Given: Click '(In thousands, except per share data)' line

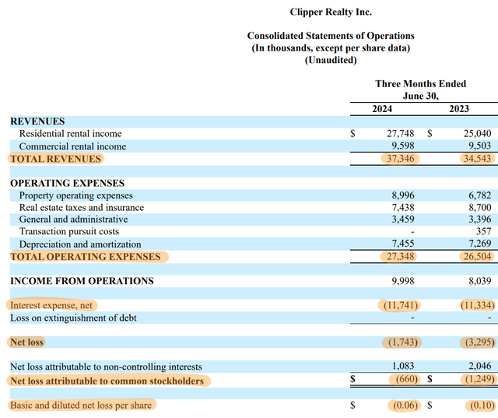Looking at the screenshot, I should [x=331, y=48].
